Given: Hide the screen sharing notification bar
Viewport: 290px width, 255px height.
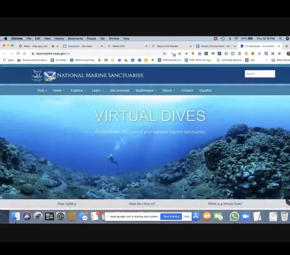Looking at the screenshot, I should click(187, 216).
